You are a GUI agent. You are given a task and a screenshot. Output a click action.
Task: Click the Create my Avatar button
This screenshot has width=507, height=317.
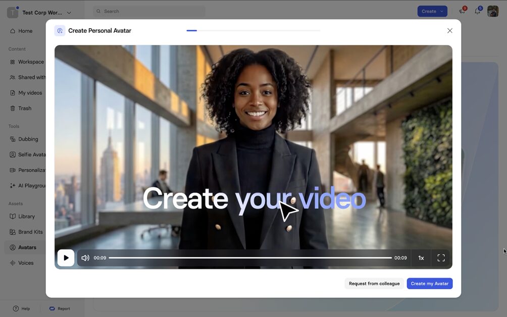point(429,284)
